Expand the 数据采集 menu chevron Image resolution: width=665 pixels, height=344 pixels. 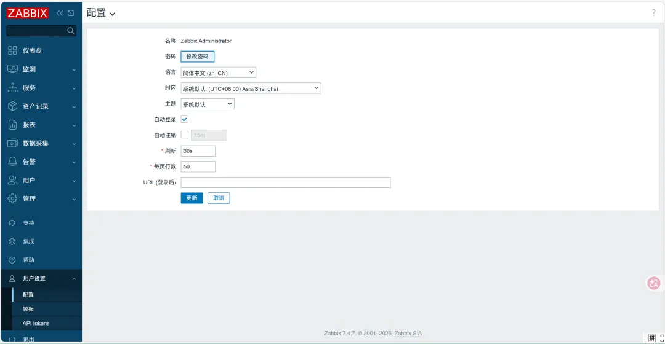pyautogui.click(x=74, y=144)
